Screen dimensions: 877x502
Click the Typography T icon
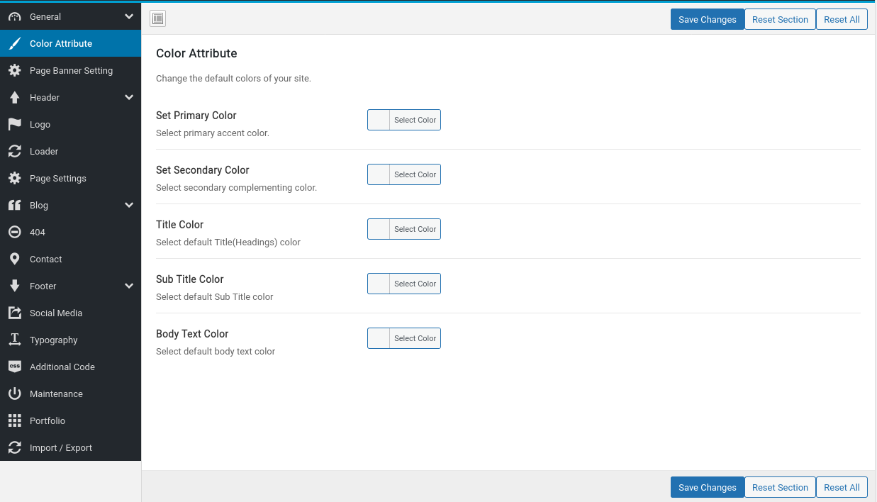(x=14, y=340)
